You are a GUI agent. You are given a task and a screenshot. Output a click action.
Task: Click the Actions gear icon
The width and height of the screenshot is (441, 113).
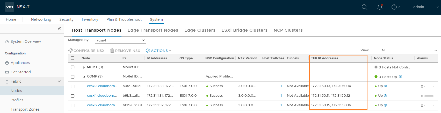[x=148, y=51]
